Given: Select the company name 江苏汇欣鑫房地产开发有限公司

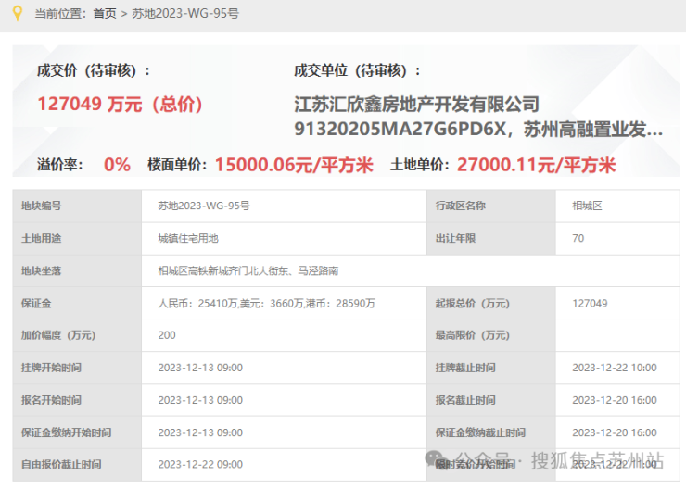Looking at the screenshot, I should tap(416, 104).
